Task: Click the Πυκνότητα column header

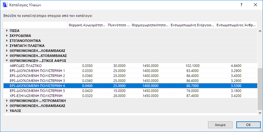Action: [x=118, y=25]
